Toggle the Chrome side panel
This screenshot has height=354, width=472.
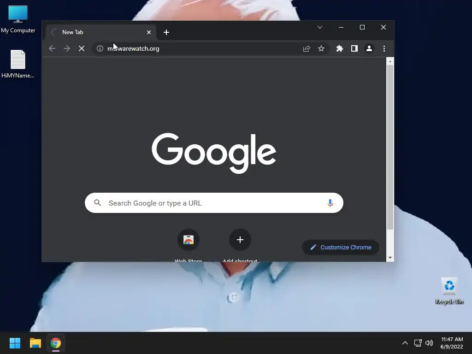coord(354,48)
